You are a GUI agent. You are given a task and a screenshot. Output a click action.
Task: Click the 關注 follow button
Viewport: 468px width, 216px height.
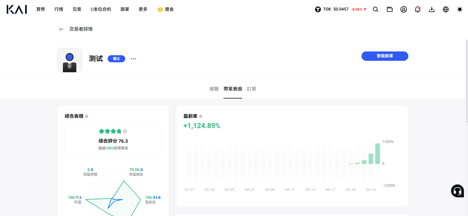[x=116, y=58]
